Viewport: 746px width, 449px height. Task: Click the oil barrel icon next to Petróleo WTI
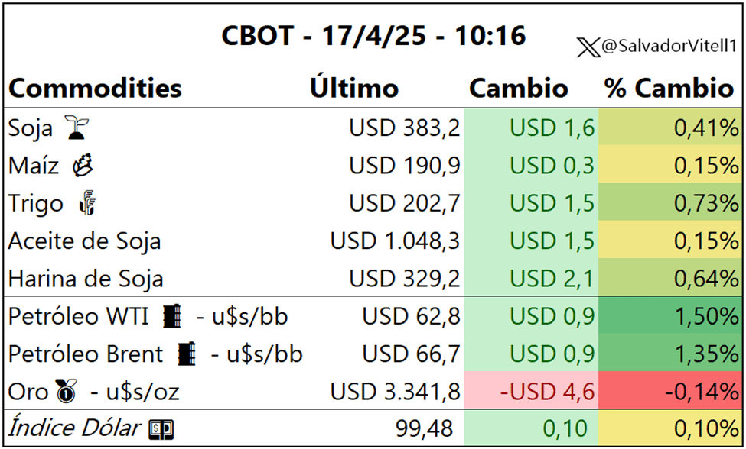(x=173, y=316)
